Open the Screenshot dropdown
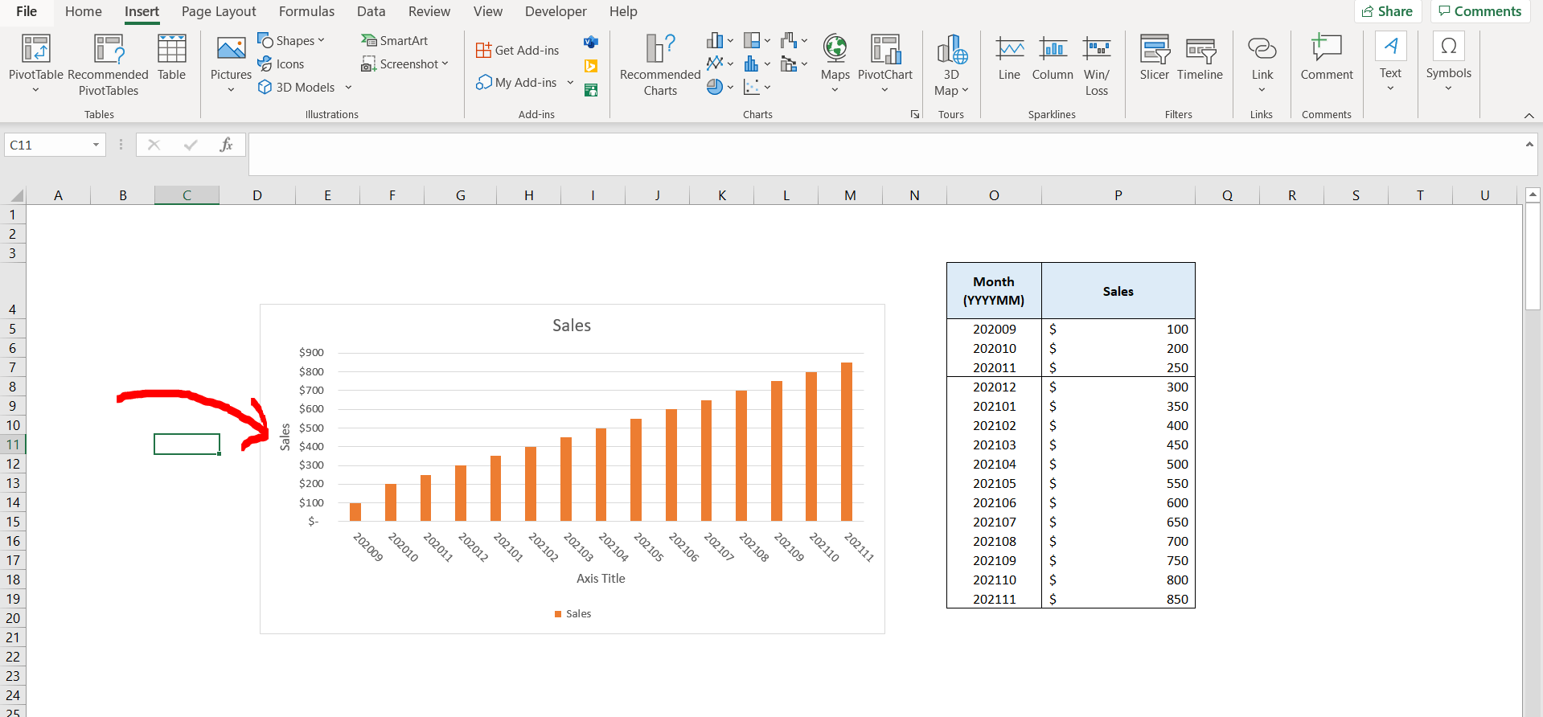This screenshot has width=1543, height=717. (x=405, y=64)
